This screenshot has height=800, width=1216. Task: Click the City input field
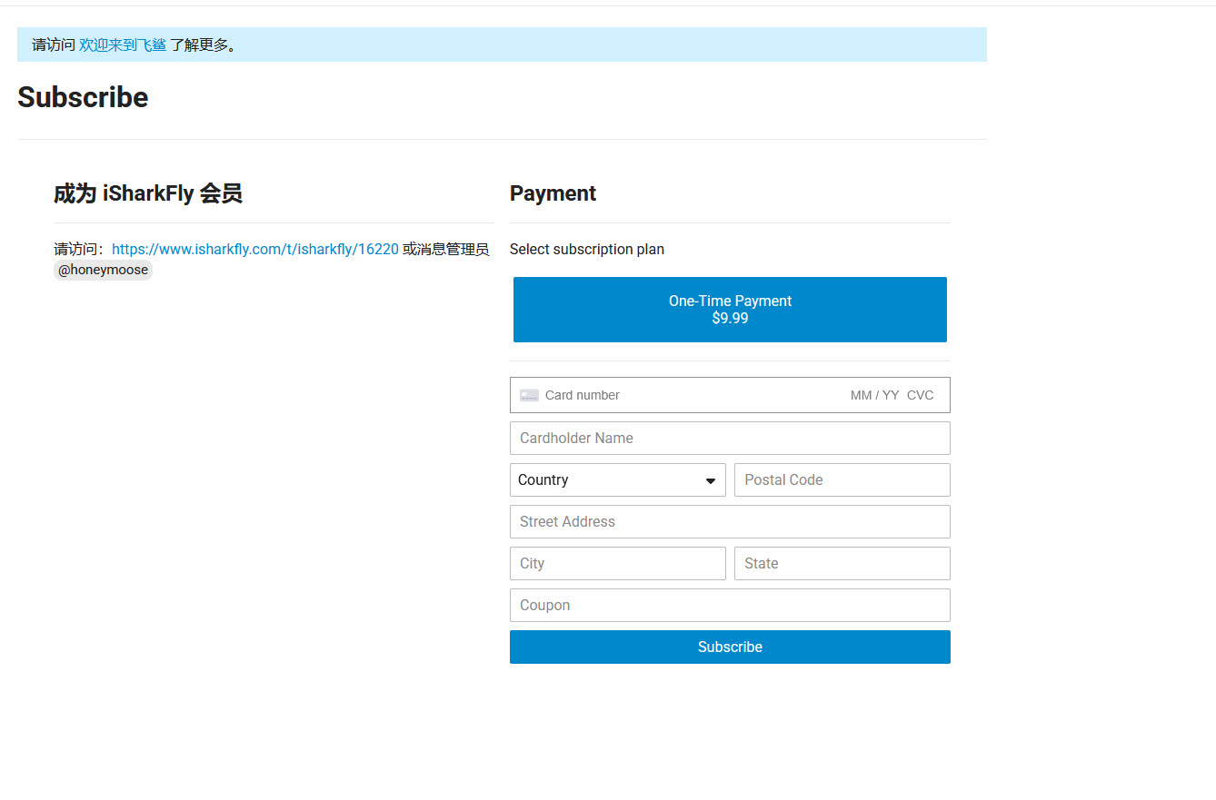point(618,564)
